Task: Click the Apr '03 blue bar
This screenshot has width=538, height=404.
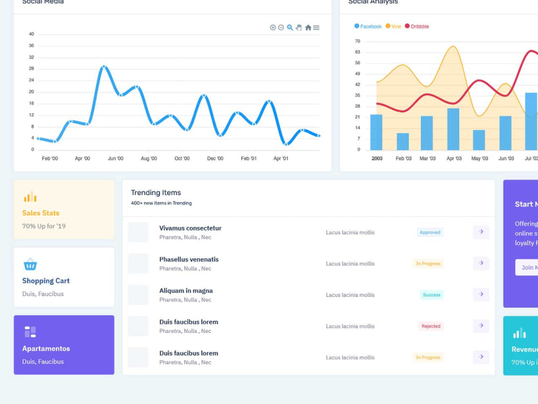Action: click(x=453, y=129)
